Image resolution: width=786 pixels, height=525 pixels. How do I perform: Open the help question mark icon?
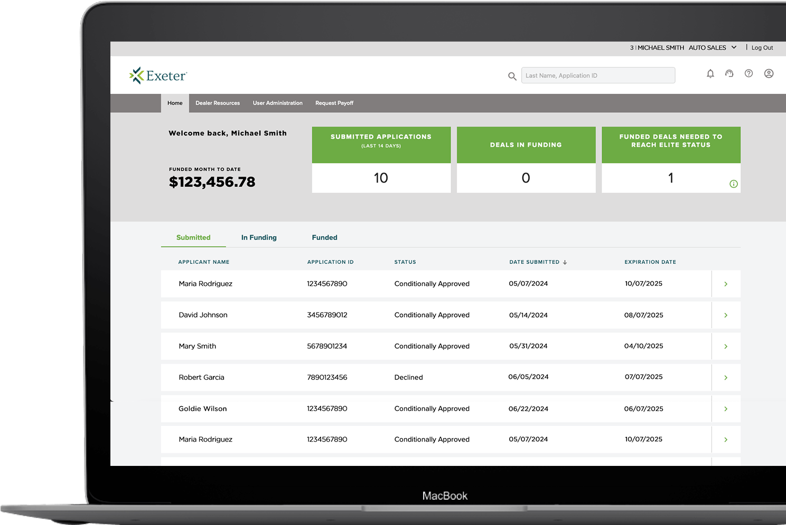(x=748, y=74)
